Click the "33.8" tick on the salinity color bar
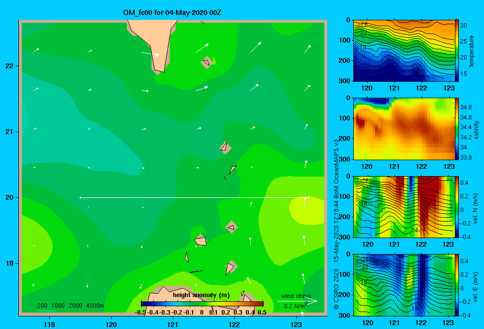 [x=466, y=157]
